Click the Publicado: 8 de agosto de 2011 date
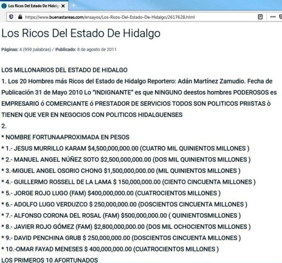The width and height of the screenshot is (282, 263). point(86,49)
